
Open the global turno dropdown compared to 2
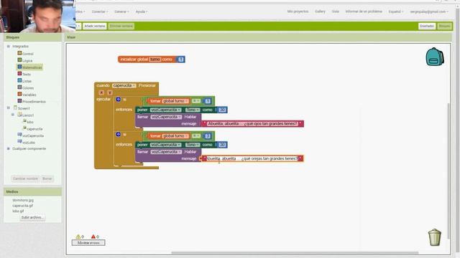point(175,136)
